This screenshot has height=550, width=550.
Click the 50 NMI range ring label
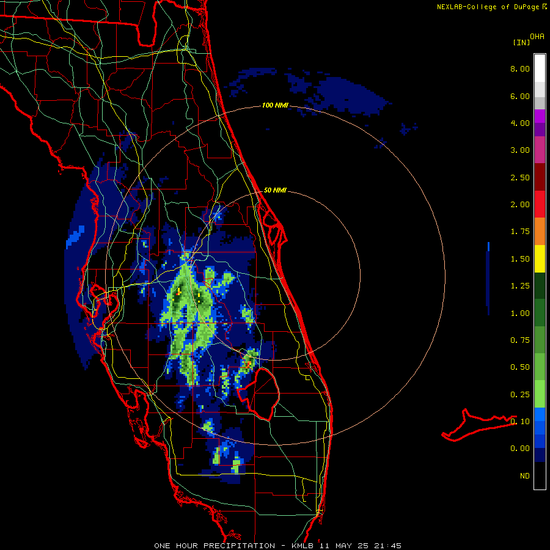(275, 191)
